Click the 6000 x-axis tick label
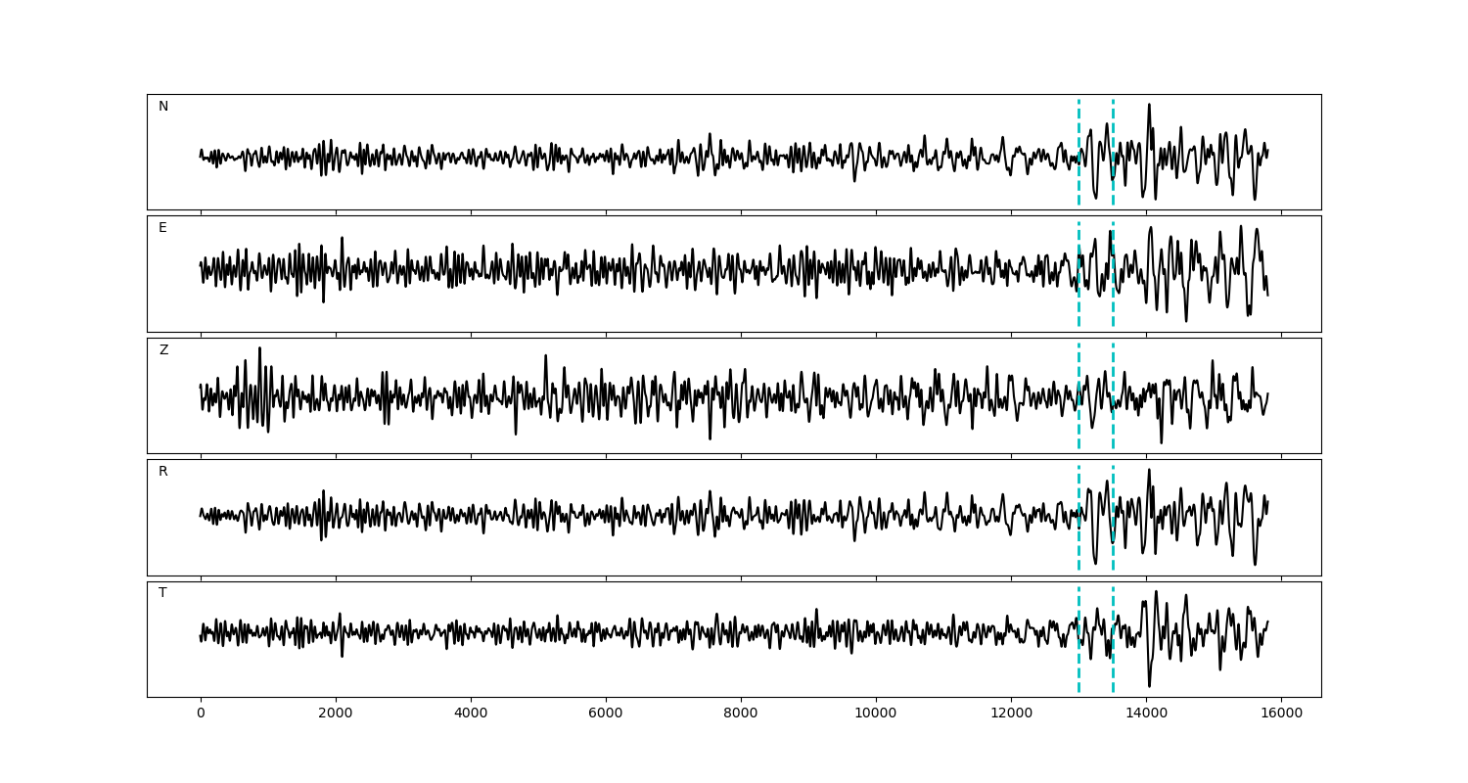Viewport: 1468px width, 783px height. (x=606, y=714)
